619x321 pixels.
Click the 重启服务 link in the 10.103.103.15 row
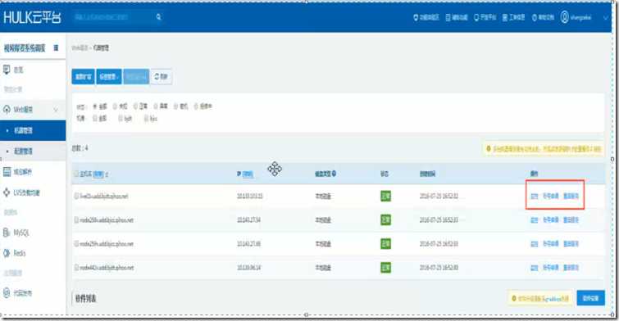coord(571,196)
